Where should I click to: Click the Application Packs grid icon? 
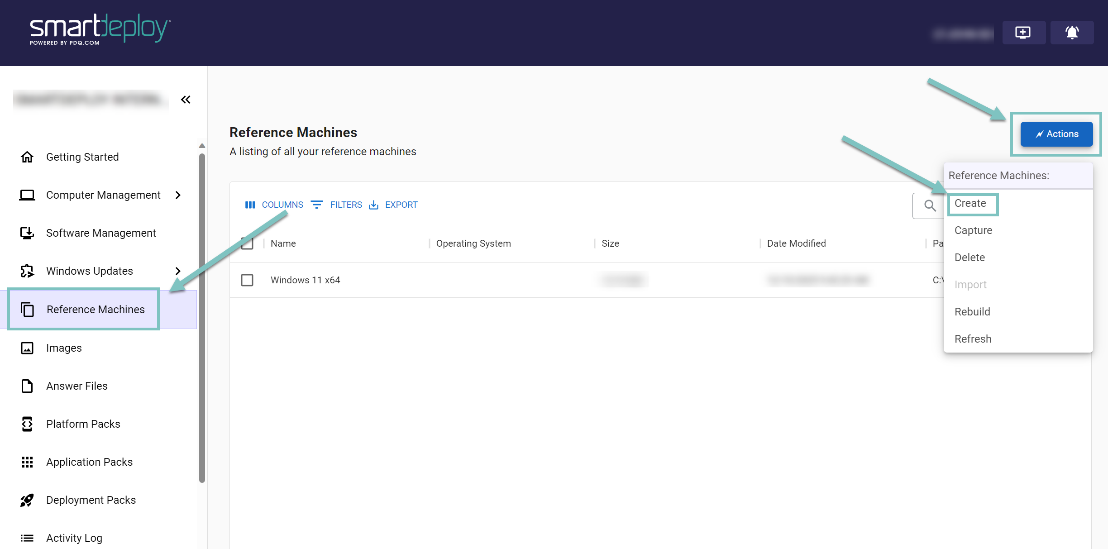(27, 462)
